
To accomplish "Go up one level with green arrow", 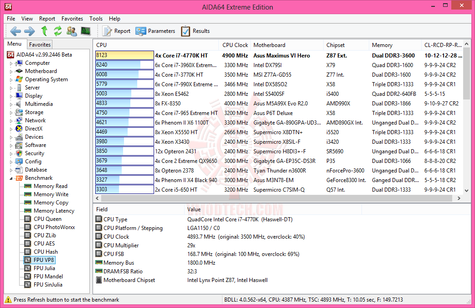I will pos(44,31).
